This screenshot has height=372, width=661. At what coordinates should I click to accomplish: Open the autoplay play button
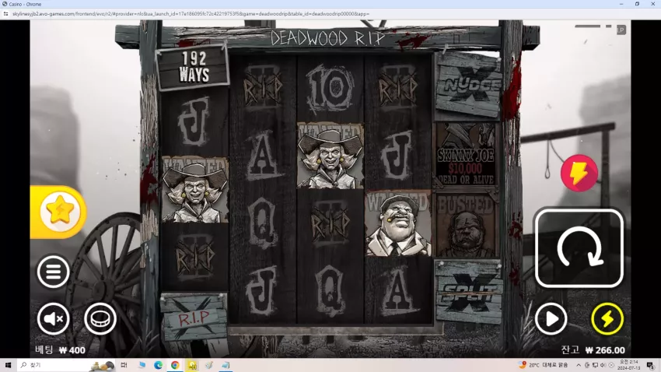551,319
